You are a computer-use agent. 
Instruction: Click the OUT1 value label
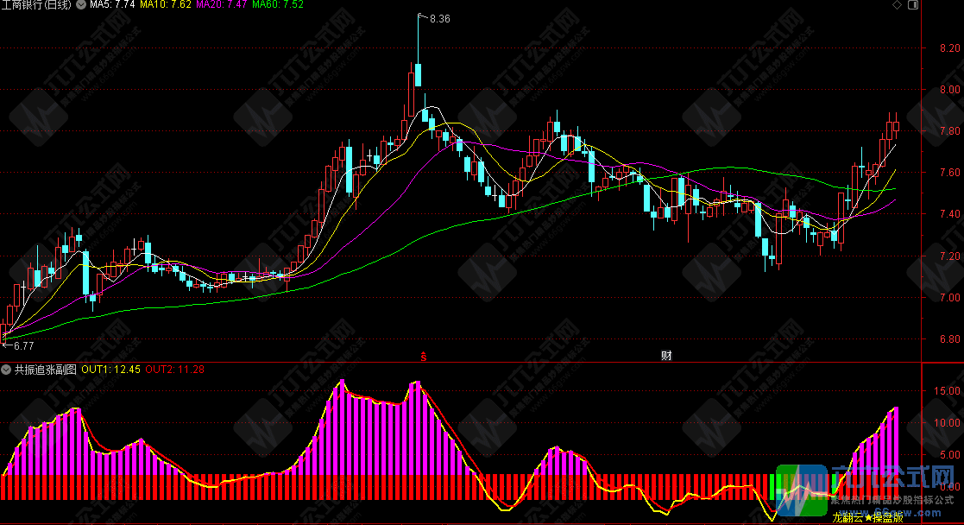tap(110, 370)
